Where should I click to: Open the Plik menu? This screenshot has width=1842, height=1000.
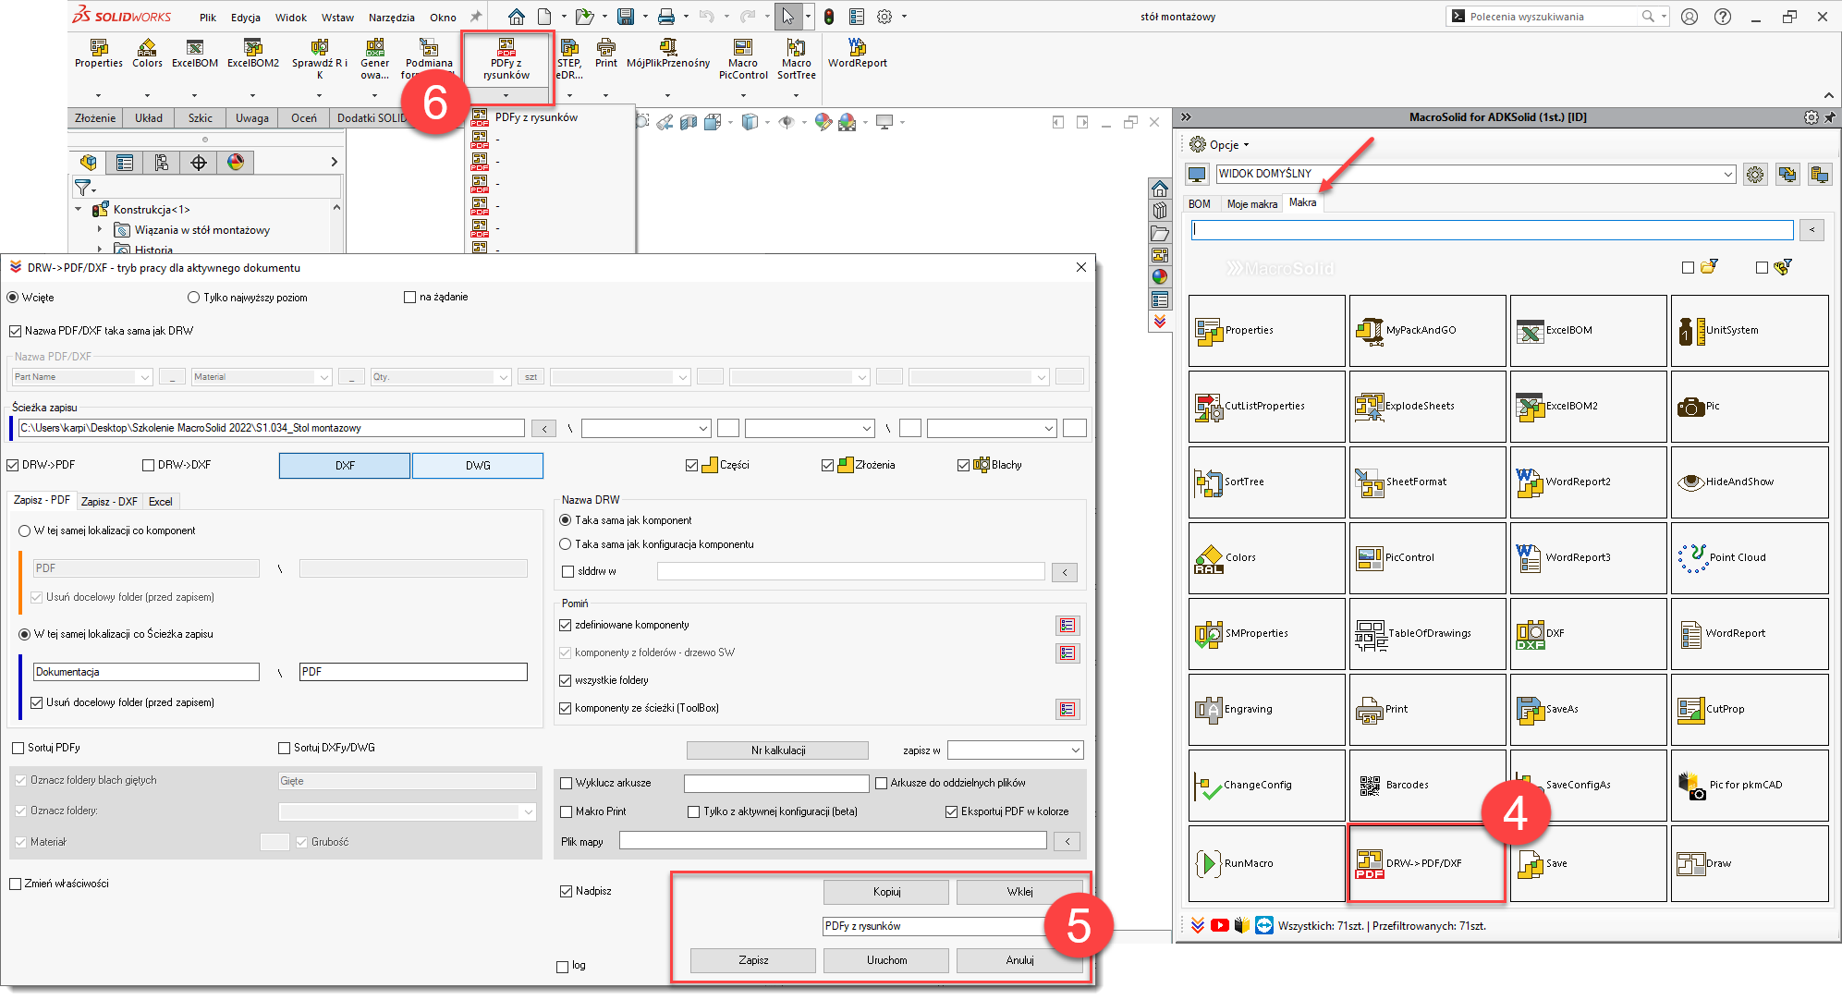pyautogui.click(x=208, y=18)
